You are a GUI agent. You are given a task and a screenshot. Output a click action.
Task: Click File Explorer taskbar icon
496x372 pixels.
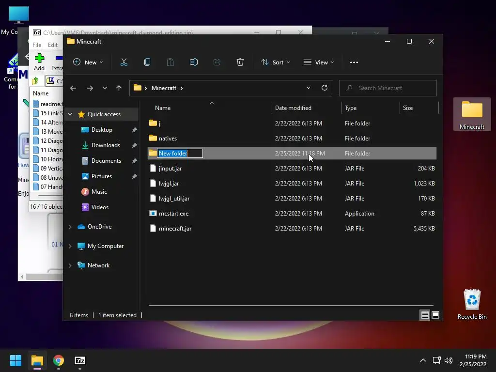[x=37, y=360]
